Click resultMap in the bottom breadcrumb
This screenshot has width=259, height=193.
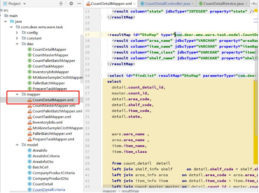pos(130,191)
